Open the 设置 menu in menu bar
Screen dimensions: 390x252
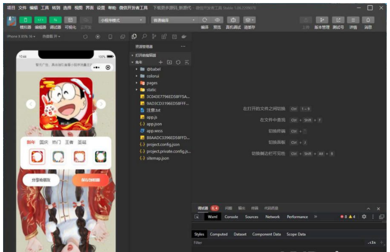pos(101,8)
